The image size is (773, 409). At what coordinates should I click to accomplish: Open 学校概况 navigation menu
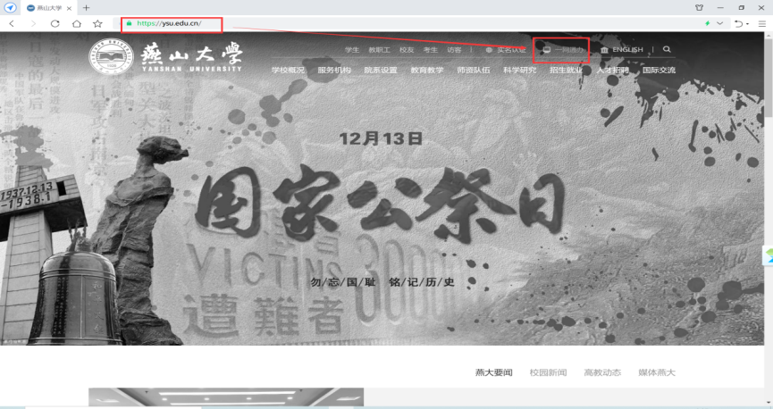click(x=288, y=70)
